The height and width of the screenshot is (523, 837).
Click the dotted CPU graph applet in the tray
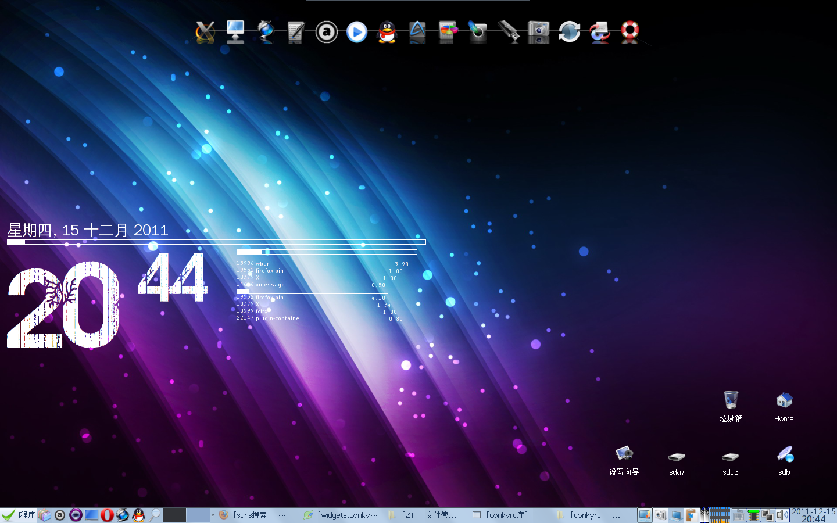pos(720,515)
